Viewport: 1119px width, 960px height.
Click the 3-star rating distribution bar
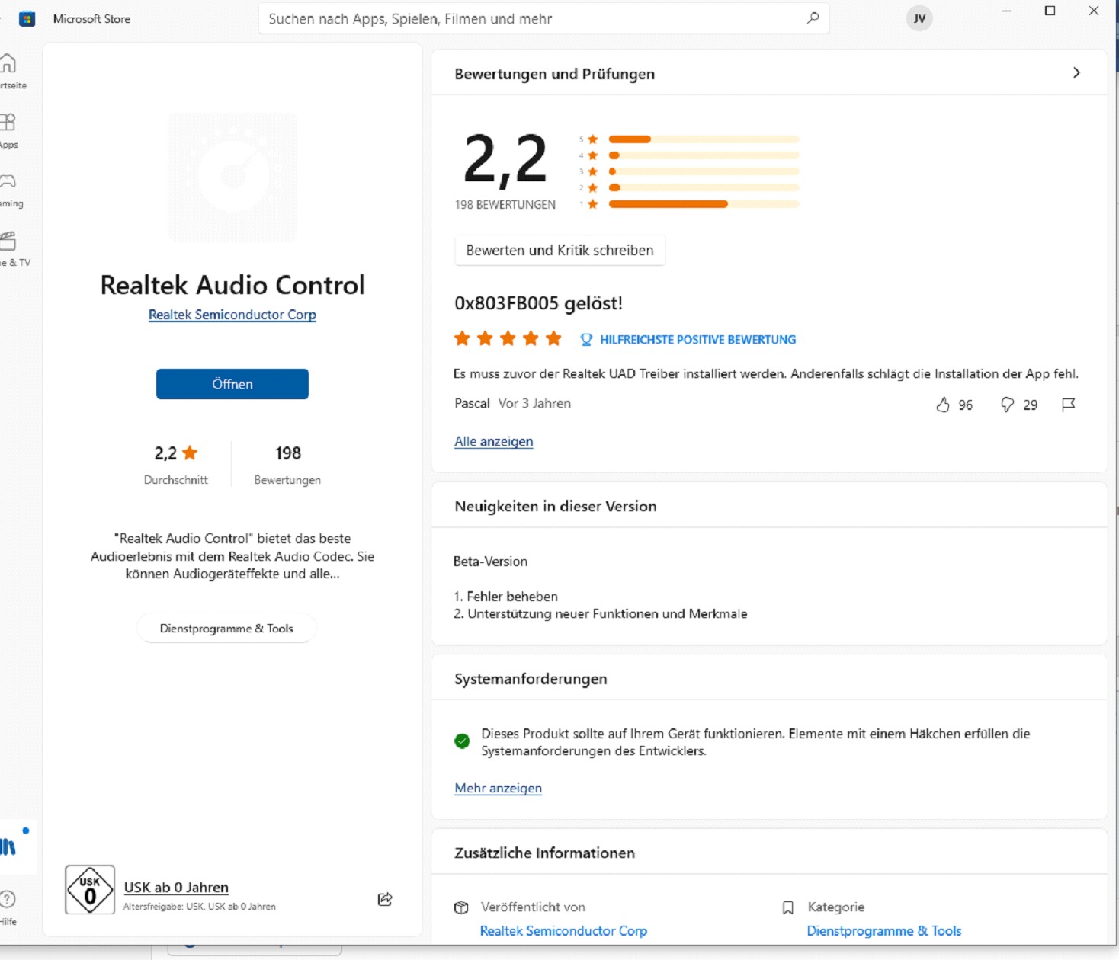coord(704,171)
